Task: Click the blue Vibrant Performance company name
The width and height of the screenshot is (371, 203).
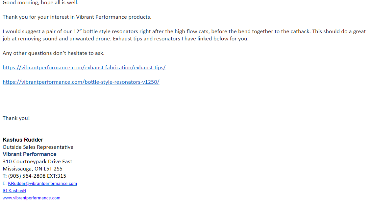Action: coord(30,154)
